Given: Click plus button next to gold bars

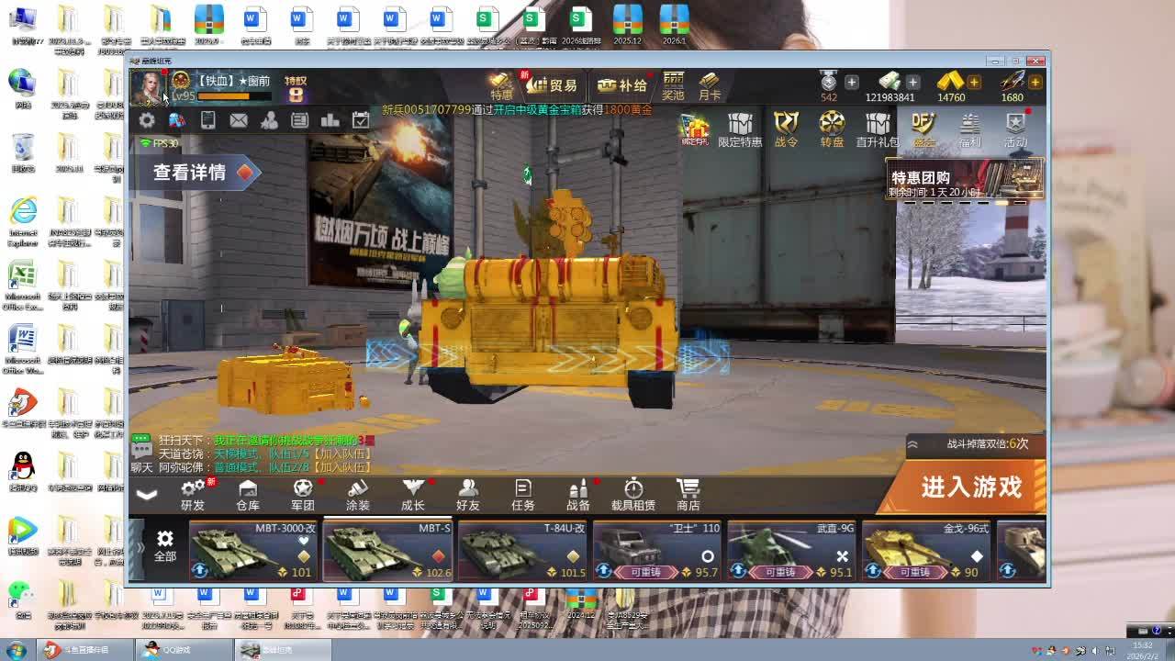Looking at the screenshot, I should [x=974, y=83].
